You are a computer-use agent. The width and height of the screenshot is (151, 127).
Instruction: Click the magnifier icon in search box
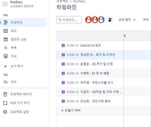point(60,20)
